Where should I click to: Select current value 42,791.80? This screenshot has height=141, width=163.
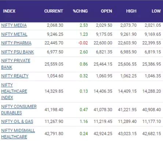tap(54, 134)
